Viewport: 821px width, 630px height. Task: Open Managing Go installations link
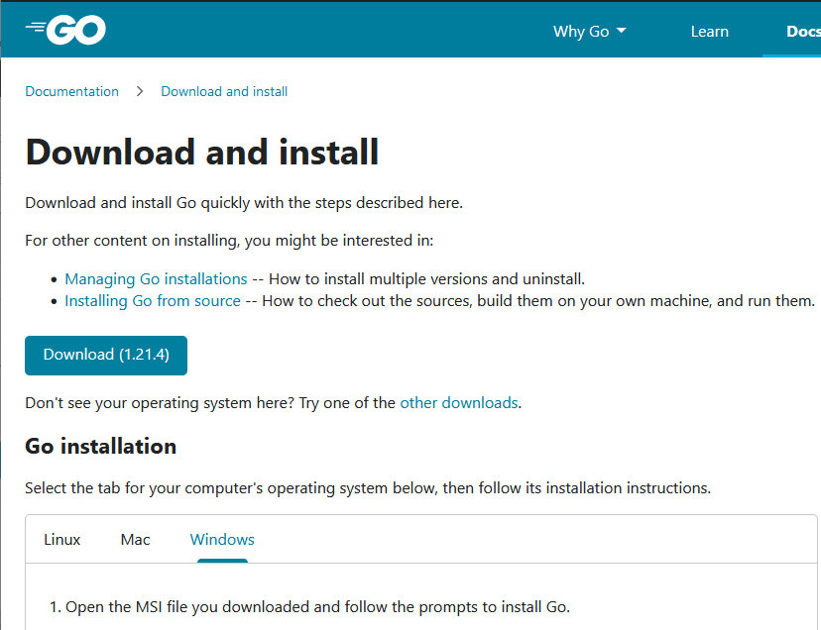156,279
